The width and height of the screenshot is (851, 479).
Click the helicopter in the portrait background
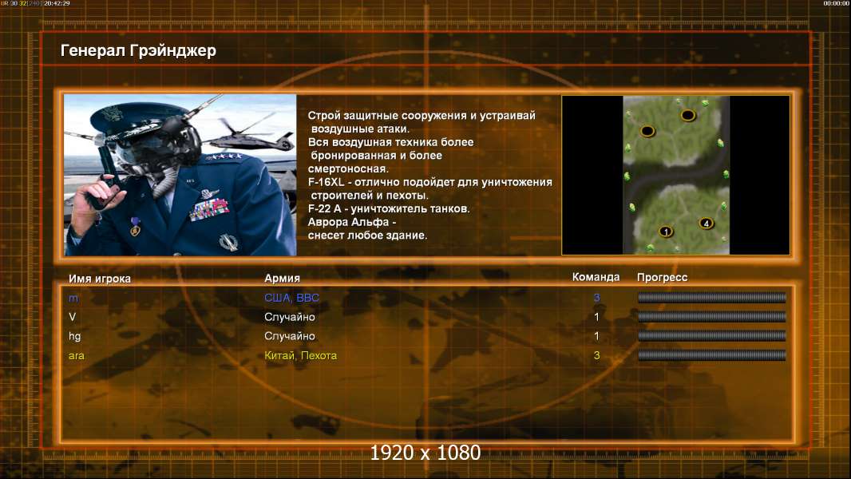(251, 135)
